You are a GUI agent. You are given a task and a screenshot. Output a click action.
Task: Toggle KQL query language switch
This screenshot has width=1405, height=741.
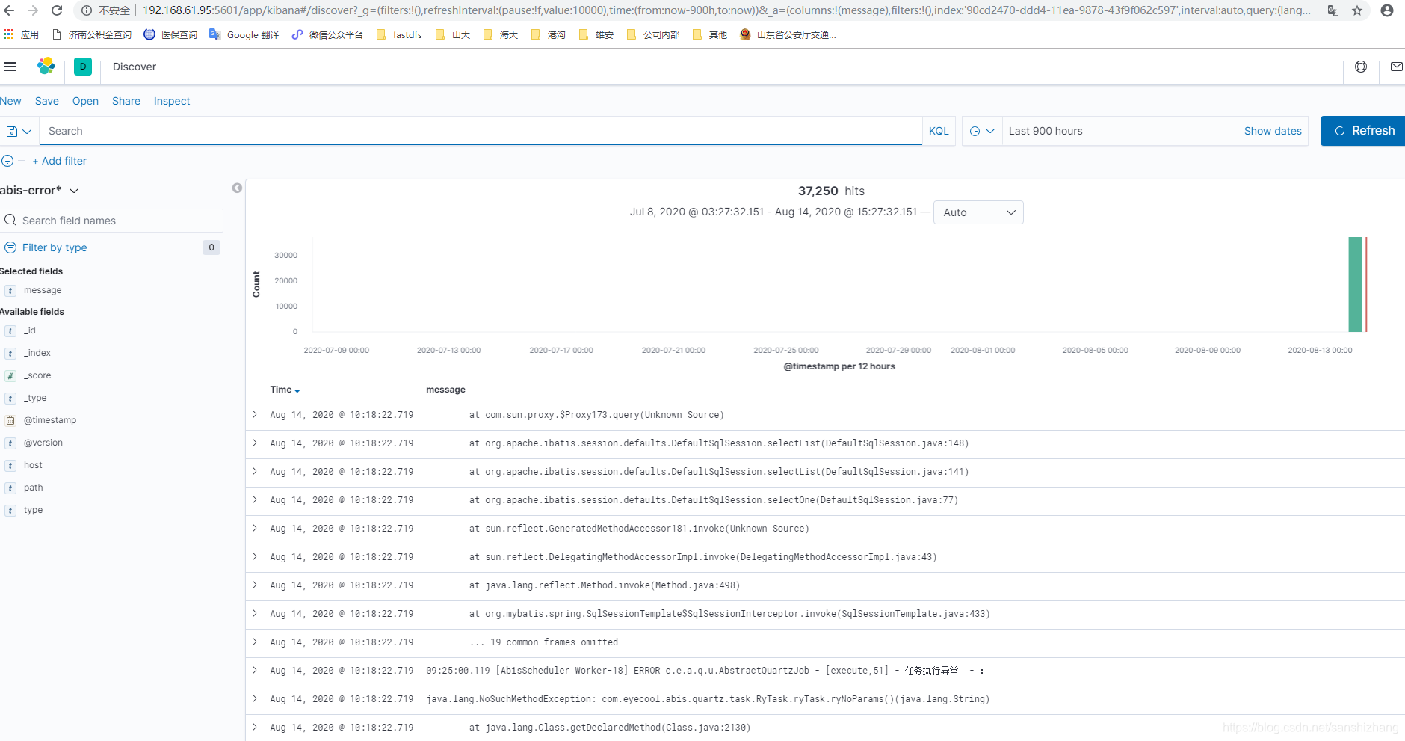939,131
